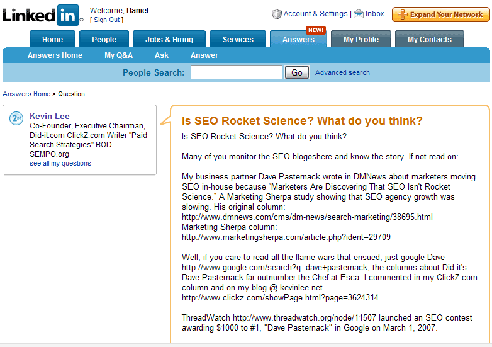Open the My Profile tab
The width and height of the screenshot is (492, 347).
361,39
